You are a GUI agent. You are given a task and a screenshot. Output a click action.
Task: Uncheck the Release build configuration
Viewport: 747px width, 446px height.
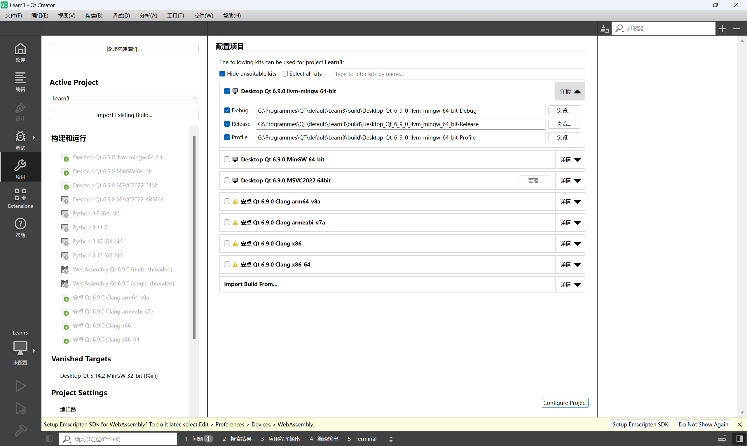227,124
